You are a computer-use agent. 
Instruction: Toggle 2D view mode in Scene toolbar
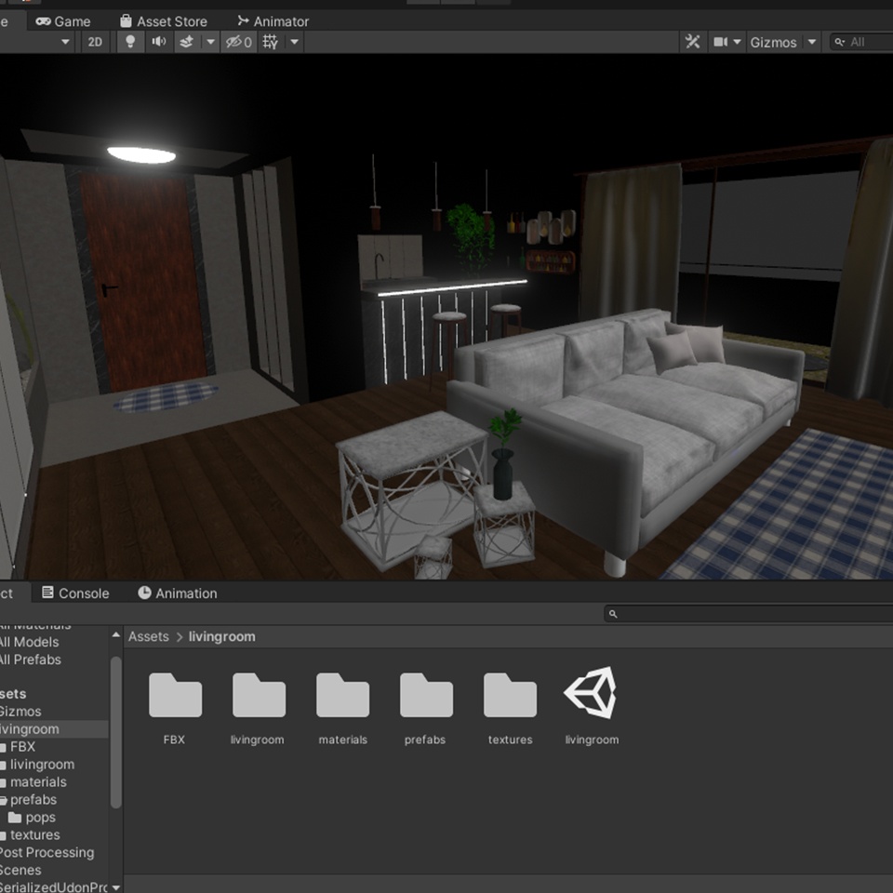[x=95, y=42]
